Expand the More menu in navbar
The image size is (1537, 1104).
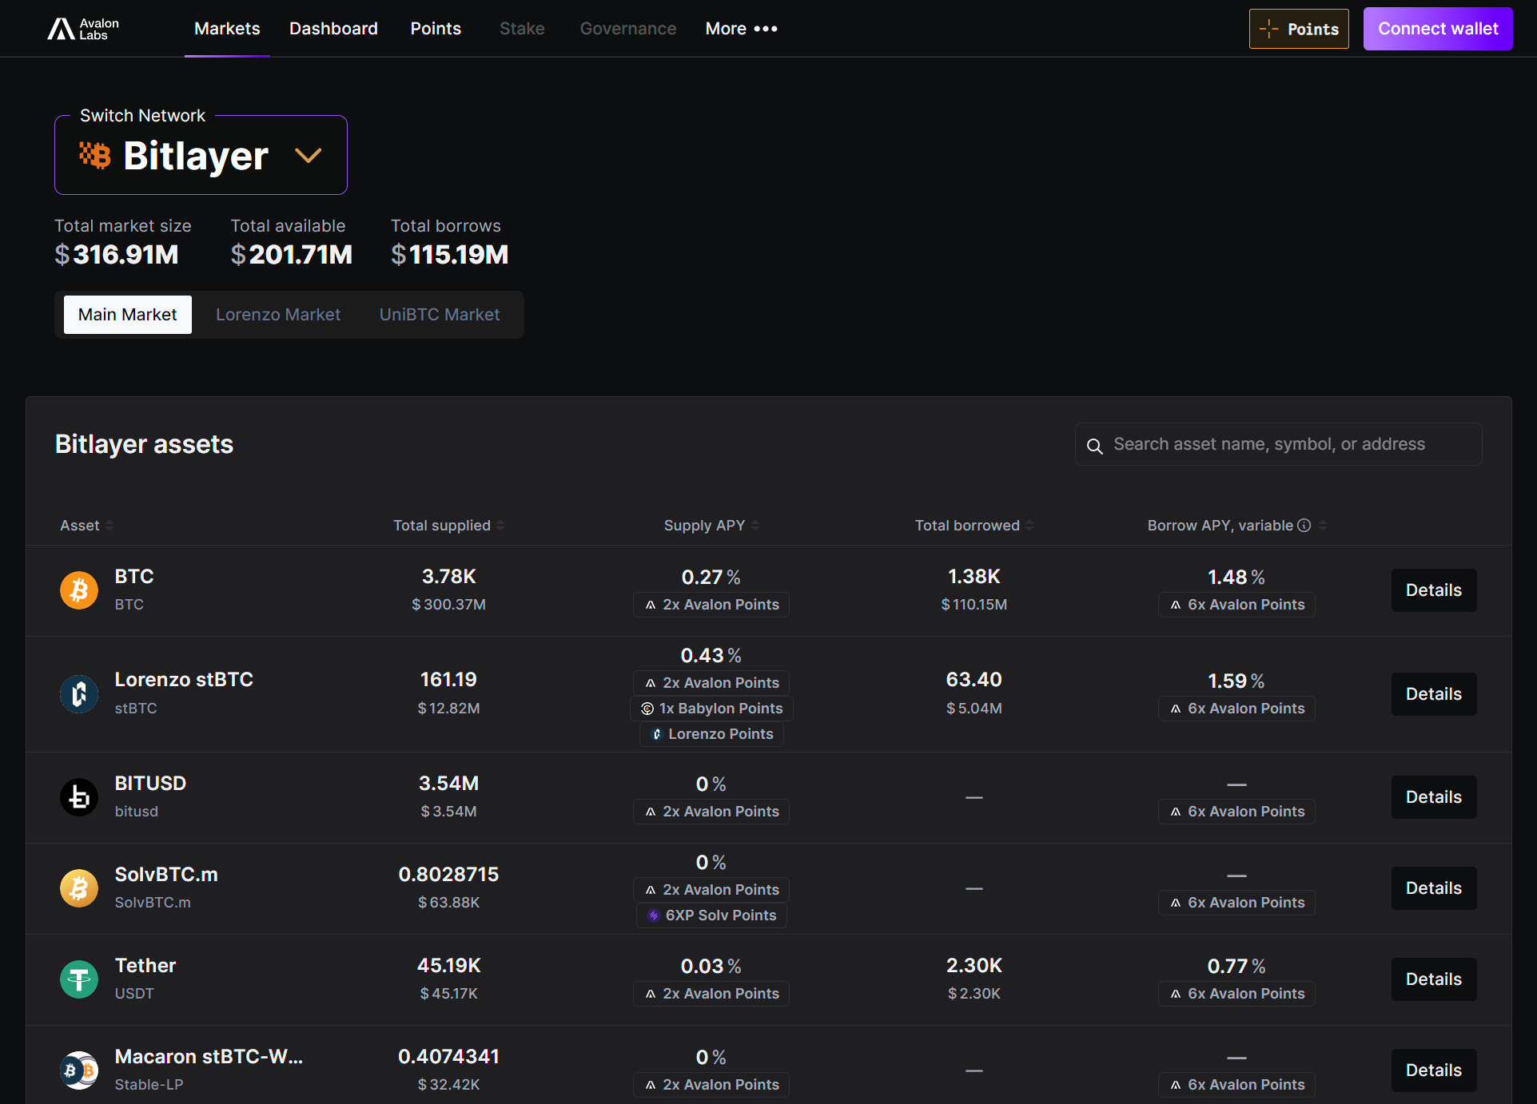(x=741, y=29)
